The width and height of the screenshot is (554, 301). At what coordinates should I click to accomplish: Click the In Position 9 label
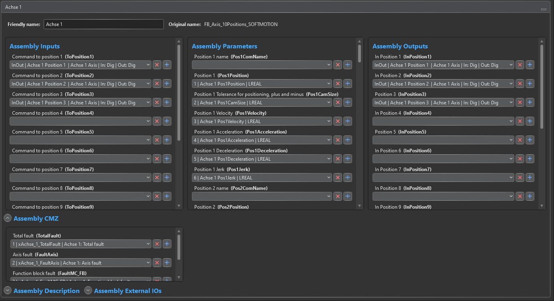403,207
